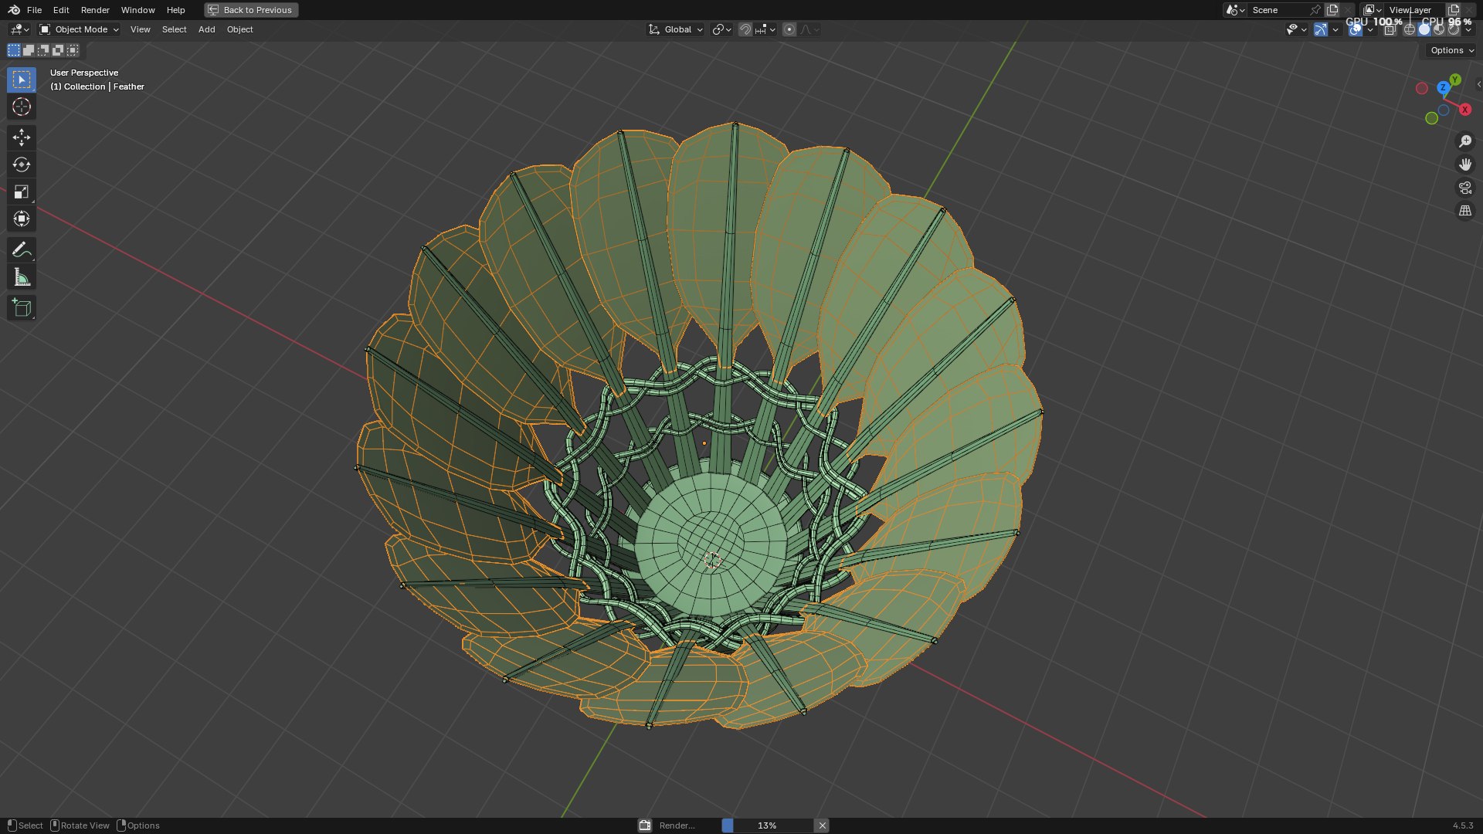
Task: Click the green Y axis gizmo handle
Action: (x=1455, y=80)
